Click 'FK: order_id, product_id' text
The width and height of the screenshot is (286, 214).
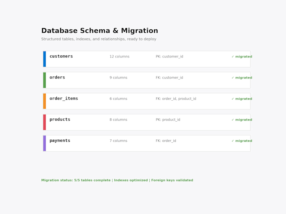(176, 99)
